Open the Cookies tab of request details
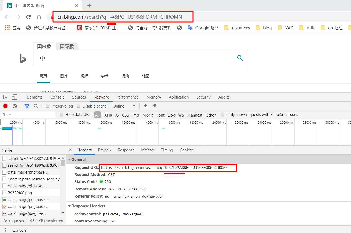The image size is (351, 233). click(x=186, y=150)
